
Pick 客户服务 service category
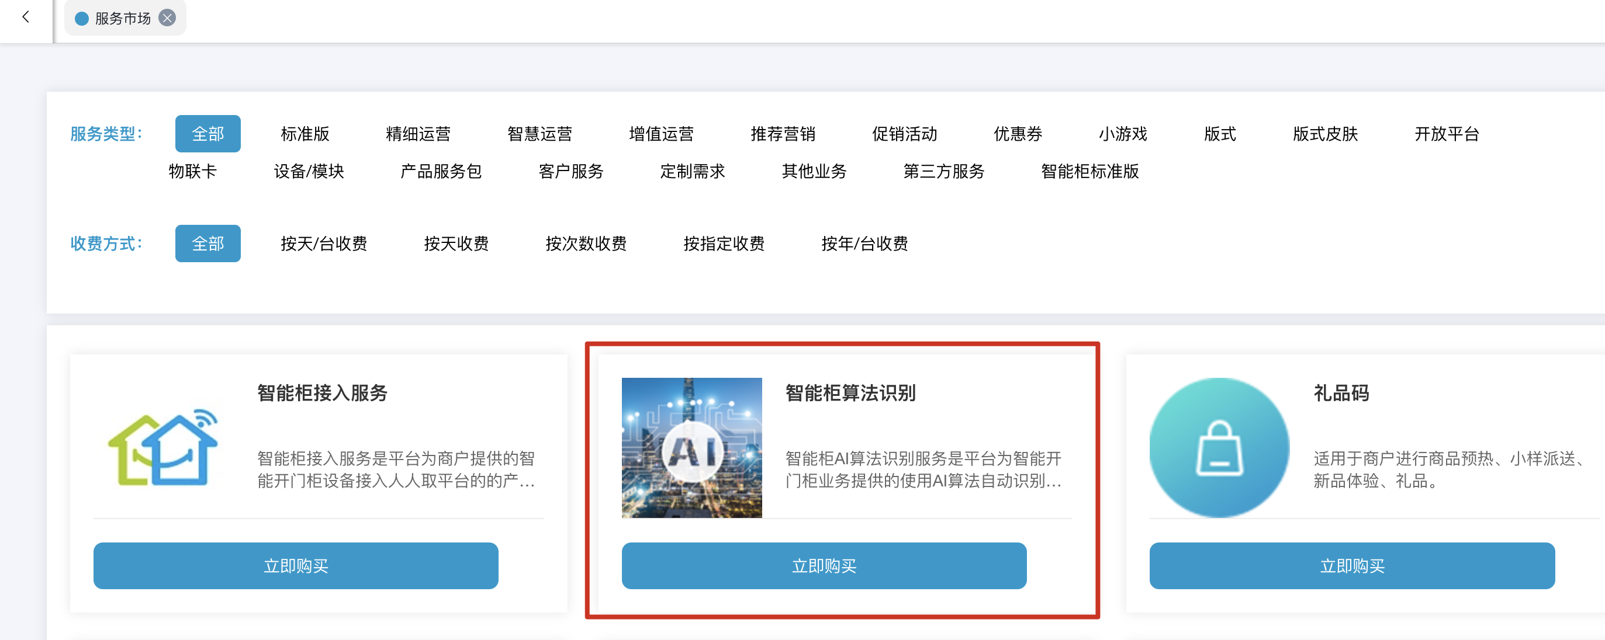570,171
